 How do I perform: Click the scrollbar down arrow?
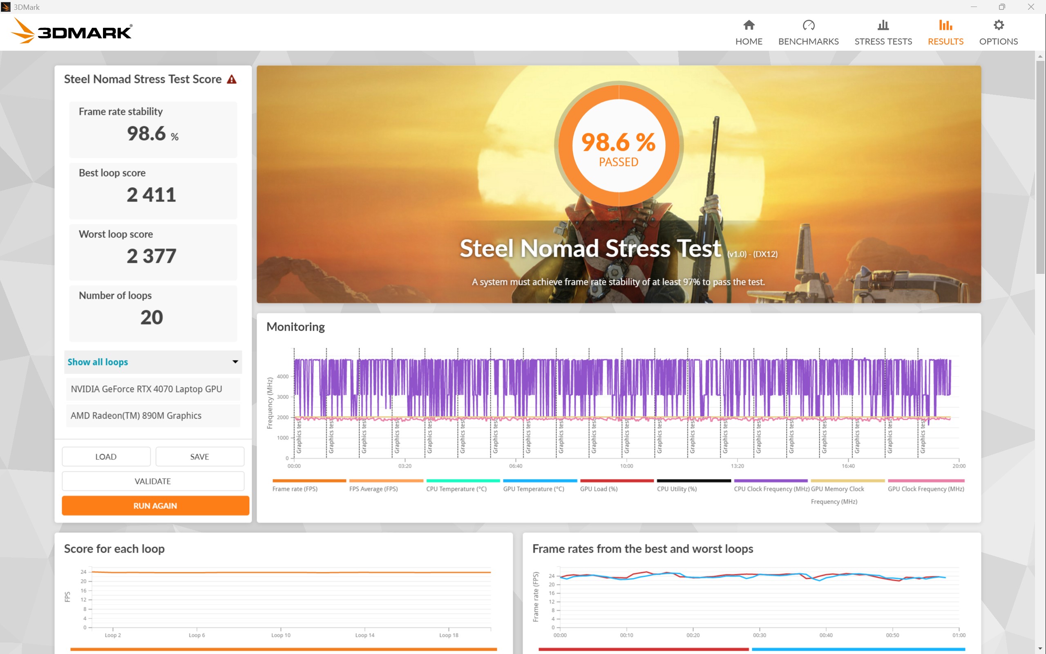(x=1040, y=648)
